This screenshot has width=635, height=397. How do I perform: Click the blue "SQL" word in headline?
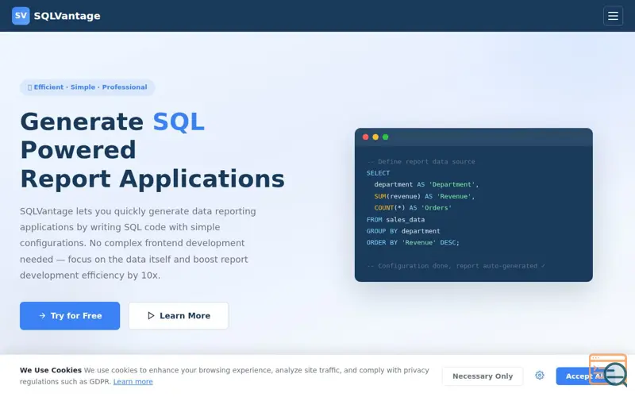pyautogui.click(x=179, y=121)
